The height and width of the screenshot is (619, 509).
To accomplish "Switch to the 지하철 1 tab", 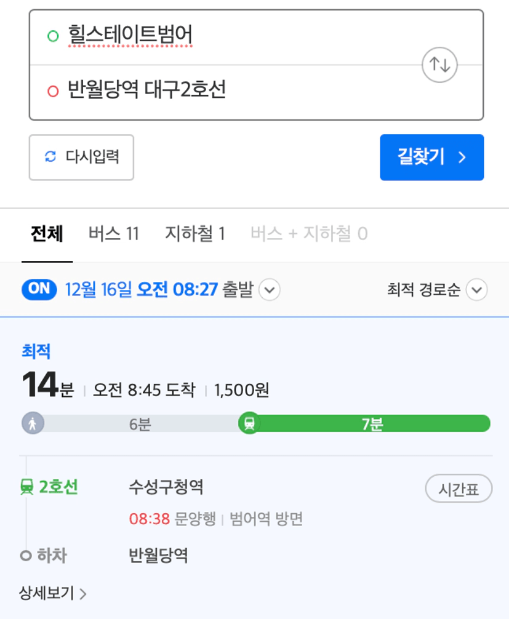I will (194, 234).
